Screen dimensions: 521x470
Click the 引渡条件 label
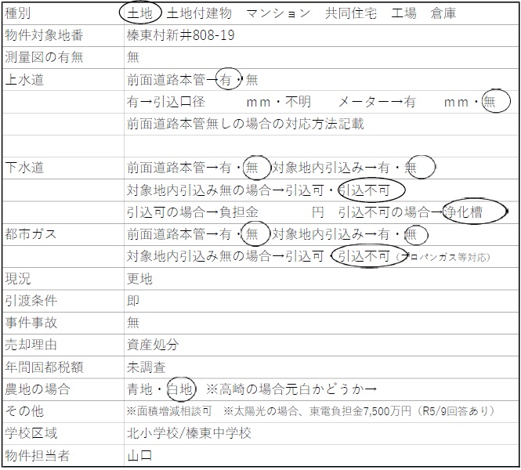31,301
